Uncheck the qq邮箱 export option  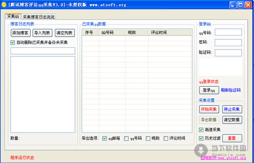click(105, 138)
